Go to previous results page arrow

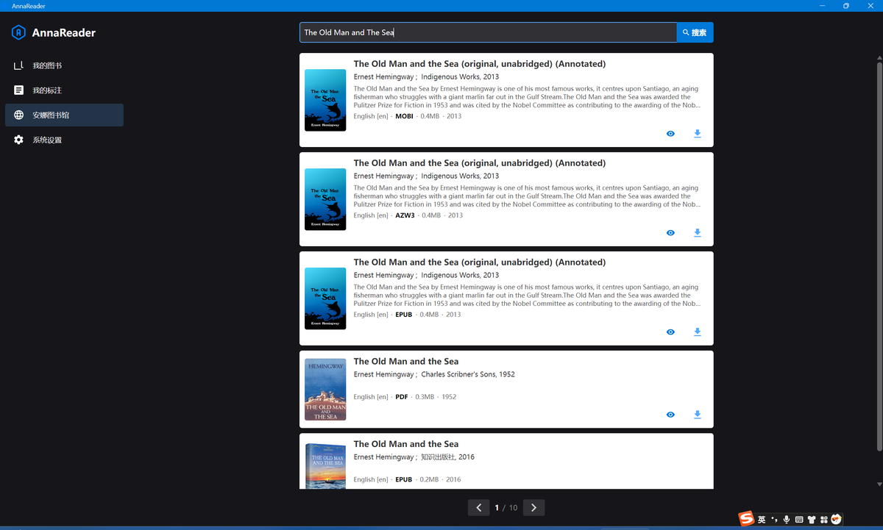479,507
